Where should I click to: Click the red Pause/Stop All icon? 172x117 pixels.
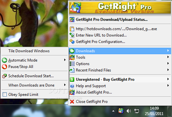[x=5, y=67]
